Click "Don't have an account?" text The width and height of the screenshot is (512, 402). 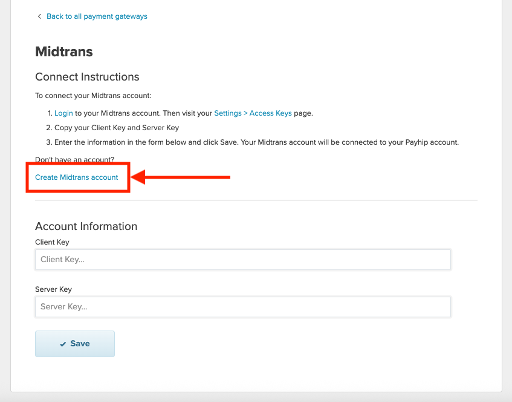pos(75,160)
